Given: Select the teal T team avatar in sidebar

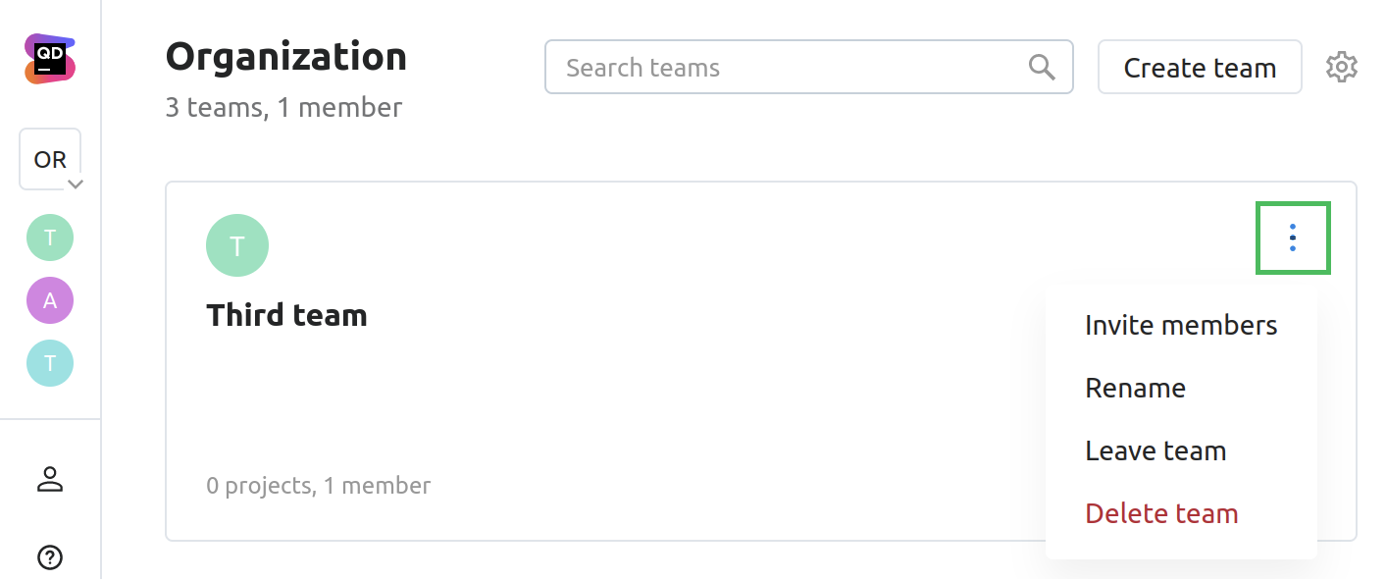Looking at the screenshot, I should coord(50,363).
